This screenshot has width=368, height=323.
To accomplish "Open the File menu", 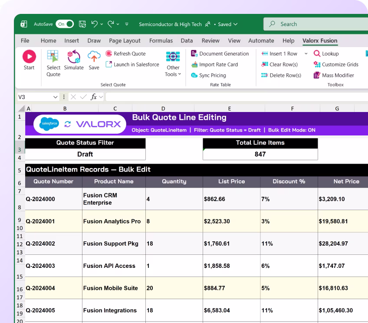I will pos(25,41).
